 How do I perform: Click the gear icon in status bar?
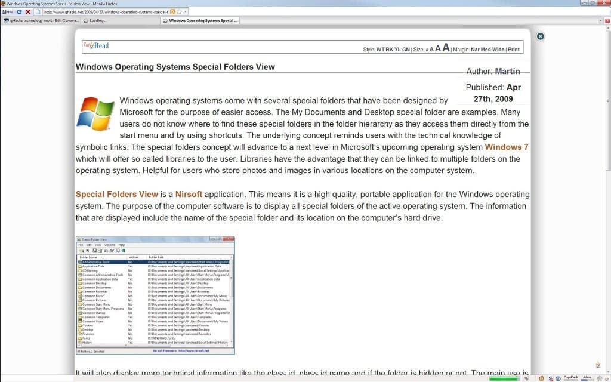click(x=599, y=378)
